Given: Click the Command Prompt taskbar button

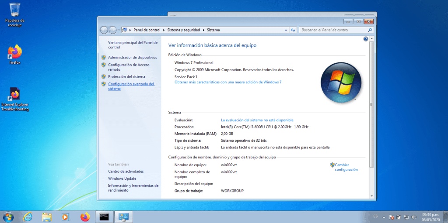Looking at the screenshot, I should pyautogui.click(x=104, y=216).
